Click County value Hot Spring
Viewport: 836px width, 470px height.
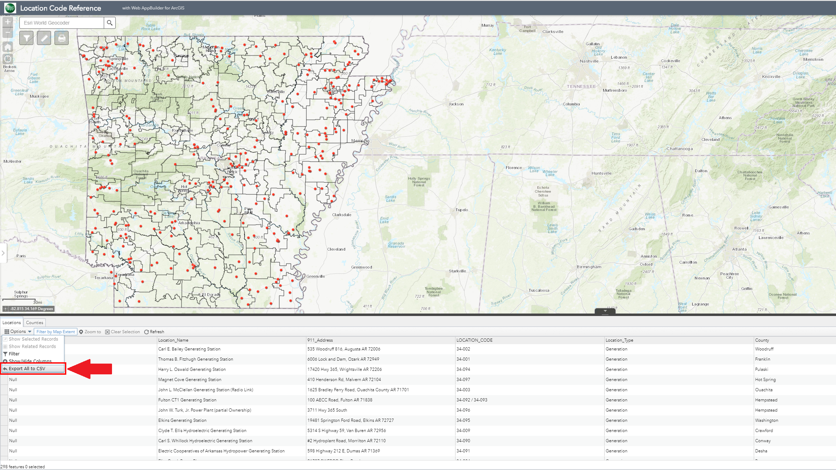[x=765, y=380]
